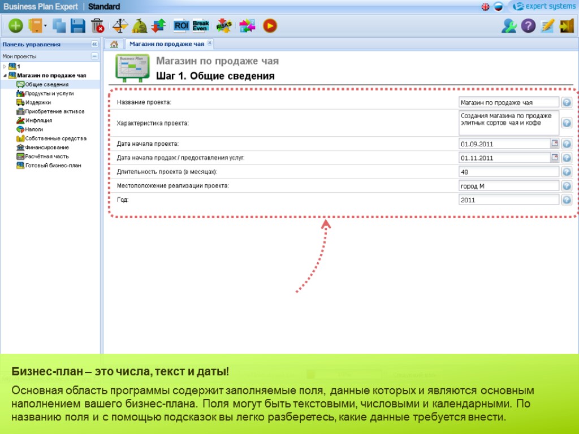Open Инфляция tree item
This screenshot has width=579, height=434.
click(x=34, y=120)
